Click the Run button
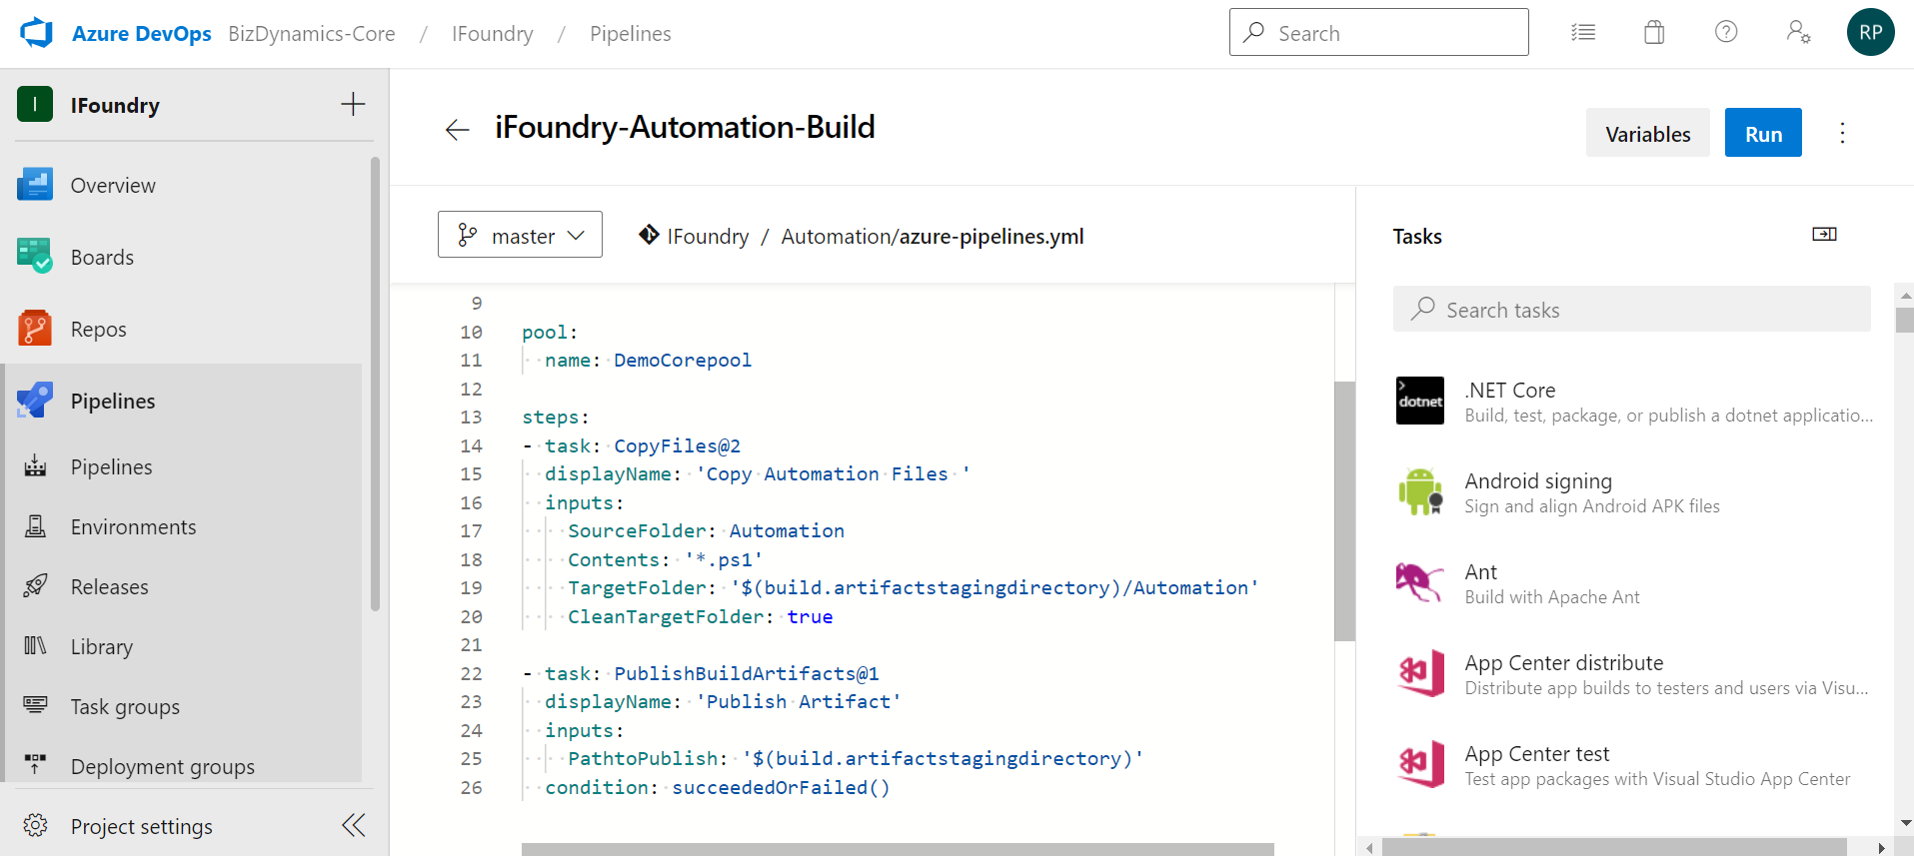The height and width of the screenshot is (856, 1914). click(x=1763, y=133)
